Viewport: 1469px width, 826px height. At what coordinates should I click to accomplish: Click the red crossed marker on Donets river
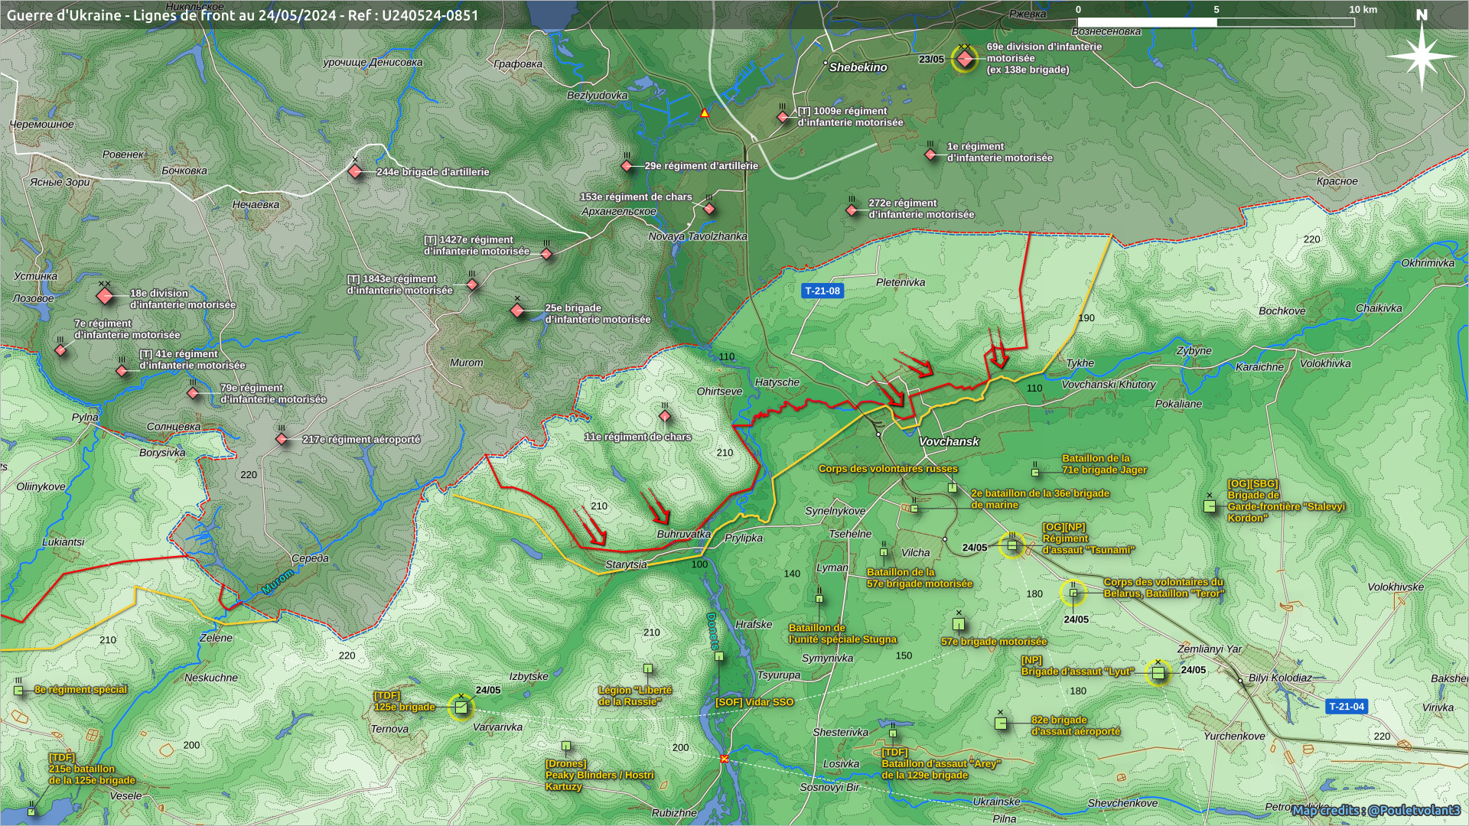[724, 759]
